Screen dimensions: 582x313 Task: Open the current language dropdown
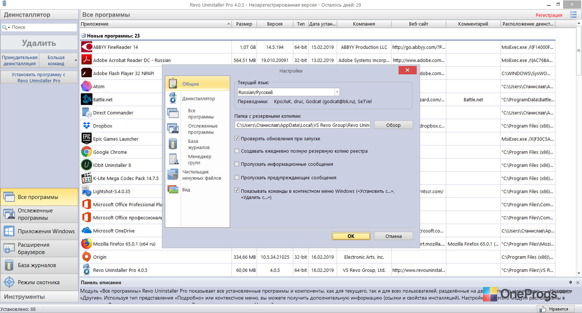click(x=337, y=92)
